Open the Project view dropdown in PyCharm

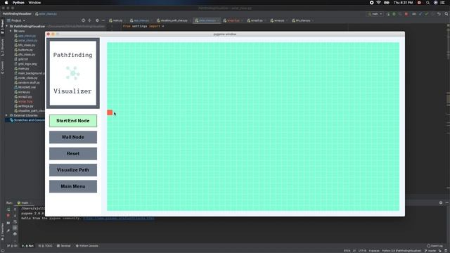[x=16, y=20]
